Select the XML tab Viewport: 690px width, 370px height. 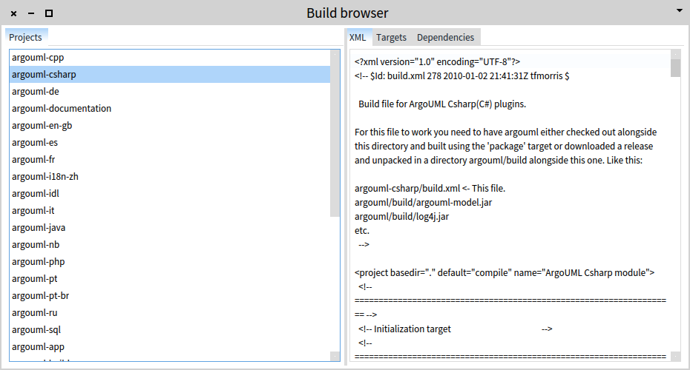(358, 37)
